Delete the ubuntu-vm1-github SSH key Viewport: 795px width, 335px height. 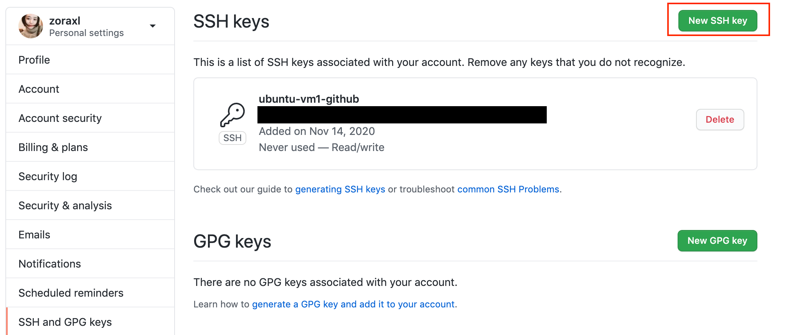[720, 120]
